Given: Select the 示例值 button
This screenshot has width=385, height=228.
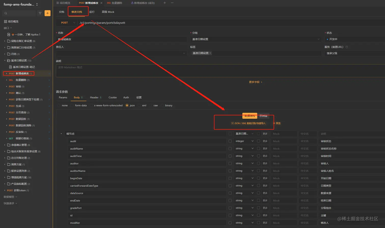Looking at the screenshot, I should click(263, 116).
